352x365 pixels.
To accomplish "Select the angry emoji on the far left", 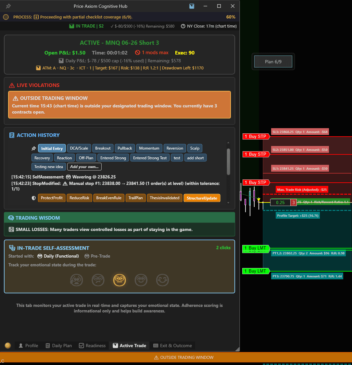I will [x=77, y=280].
